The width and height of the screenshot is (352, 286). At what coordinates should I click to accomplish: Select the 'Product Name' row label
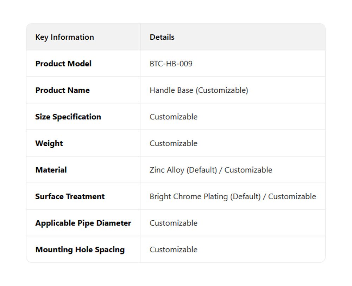pyautogui.click(x=62, y=90)
